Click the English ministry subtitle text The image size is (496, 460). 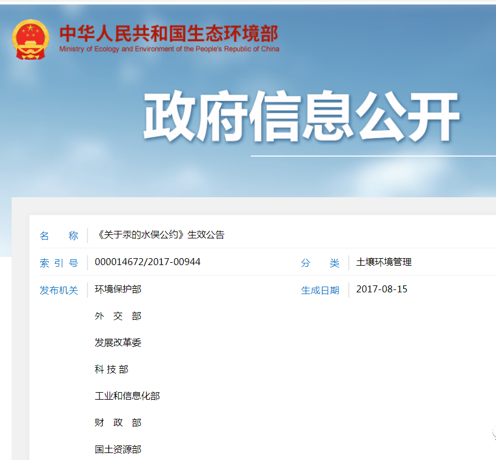(168, 49)
